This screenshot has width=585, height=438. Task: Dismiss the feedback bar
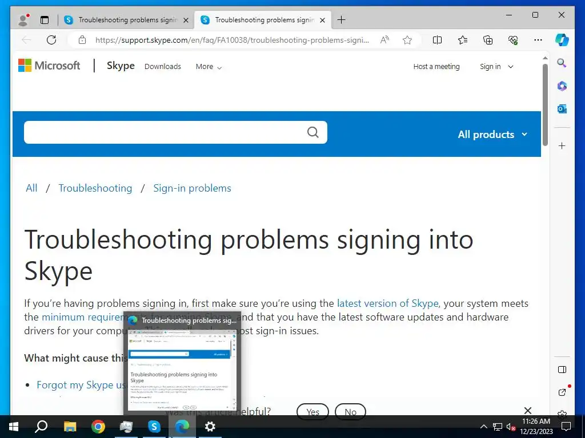tap(527, 411)
